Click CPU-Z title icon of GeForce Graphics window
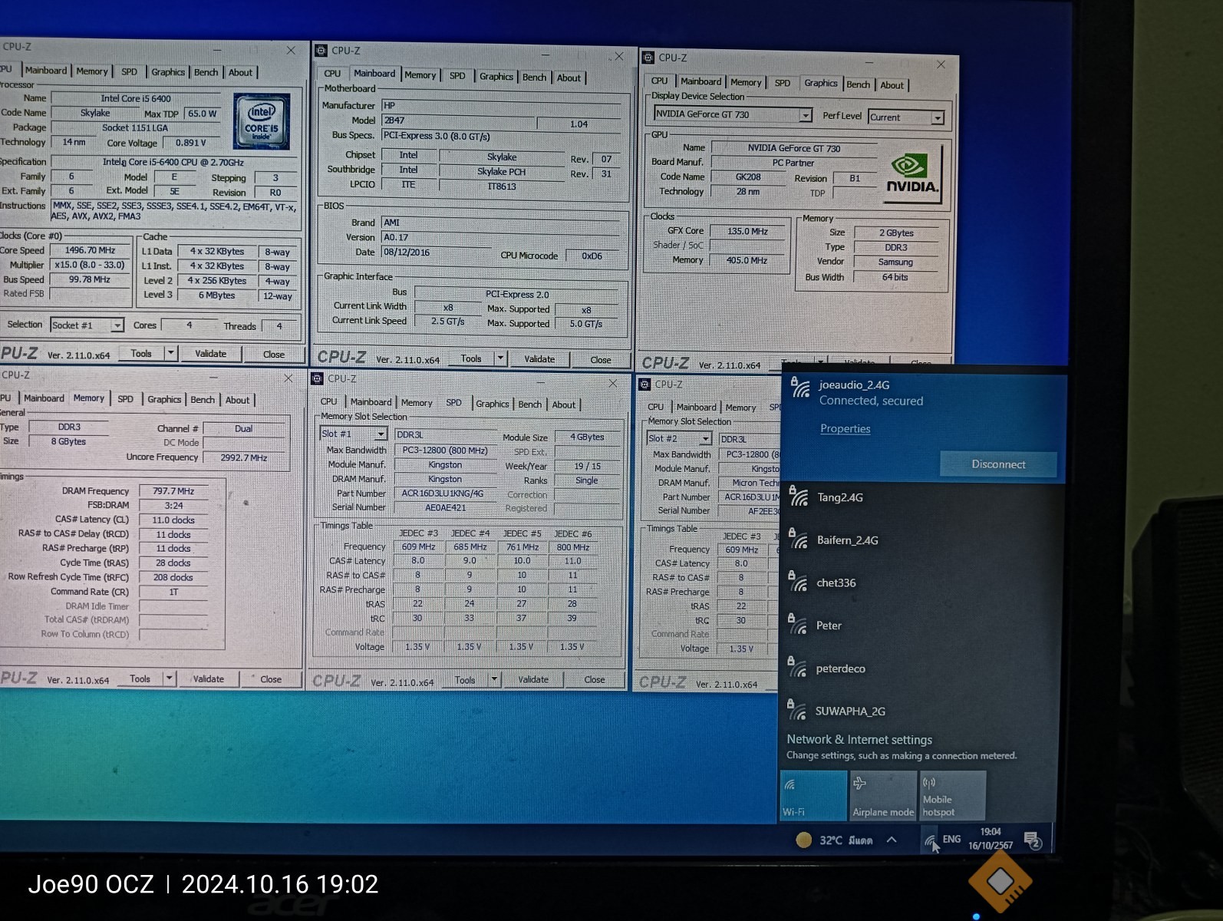This screenshot has height=921, width=1223. [x=648, y=58]
